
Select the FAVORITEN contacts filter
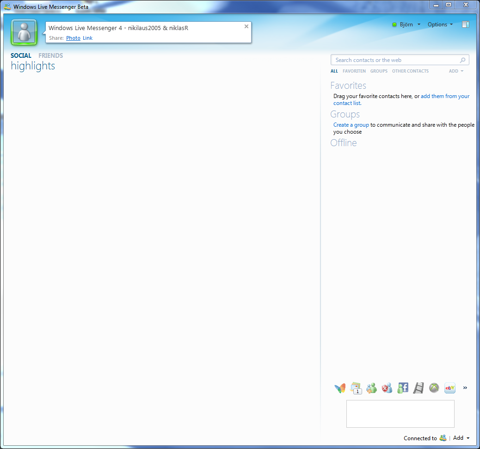(x=354, y=71)
